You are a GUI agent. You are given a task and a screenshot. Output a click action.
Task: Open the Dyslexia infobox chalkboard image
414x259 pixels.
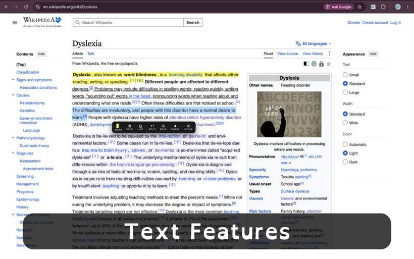[x=289, y=114]
